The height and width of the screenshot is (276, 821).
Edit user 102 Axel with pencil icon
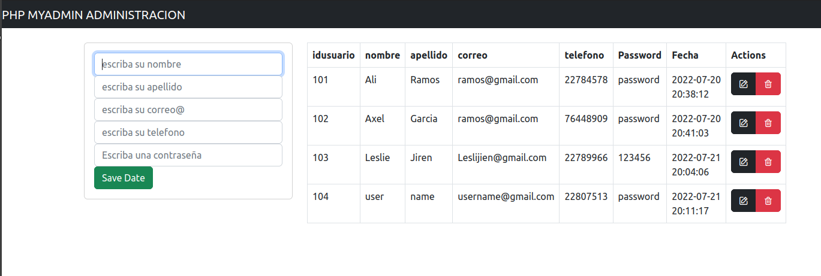click(744, 123)
